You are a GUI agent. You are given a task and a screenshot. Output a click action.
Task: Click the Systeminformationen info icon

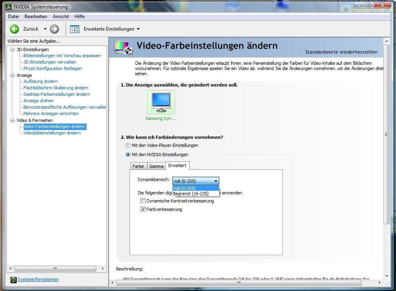click(13, 280)
